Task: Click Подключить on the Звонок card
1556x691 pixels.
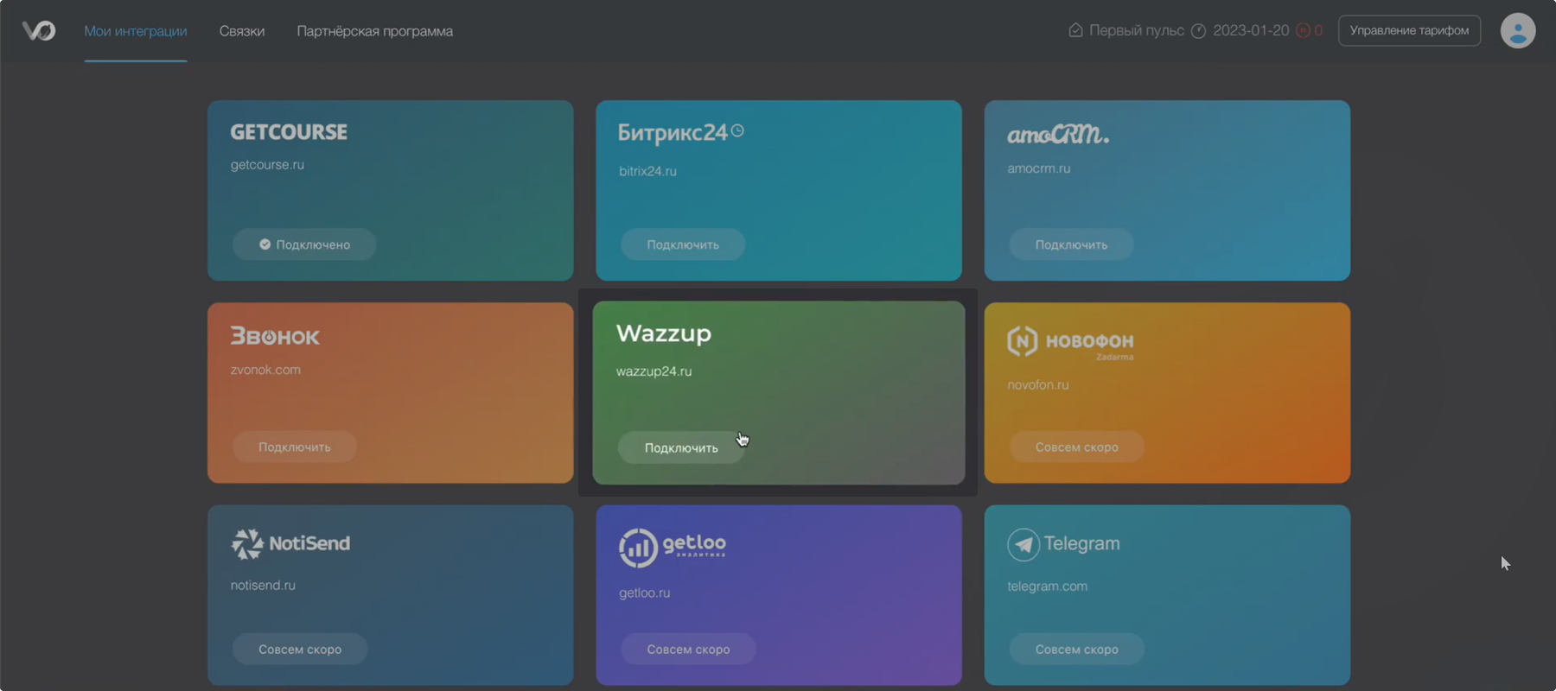Action: [x=295, y=447]
